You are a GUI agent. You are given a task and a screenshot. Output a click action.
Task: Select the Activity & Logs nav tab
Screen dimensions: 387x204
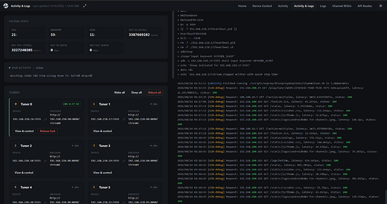coord(304,6)
